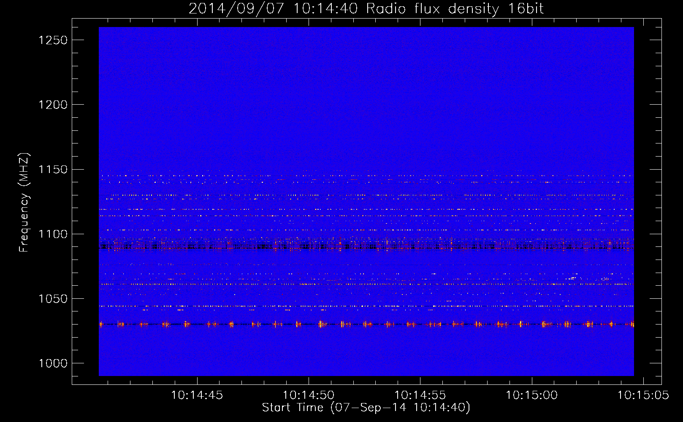Click the dark interference band near 1090 MHz
This screenshot has width=683, height=422.
click(x=366, y=246)
